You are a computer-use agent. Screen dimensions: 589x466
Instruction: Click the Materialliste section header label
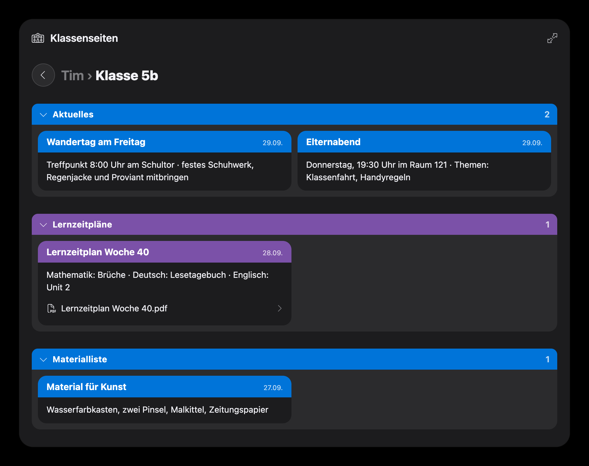pos(80,359)
